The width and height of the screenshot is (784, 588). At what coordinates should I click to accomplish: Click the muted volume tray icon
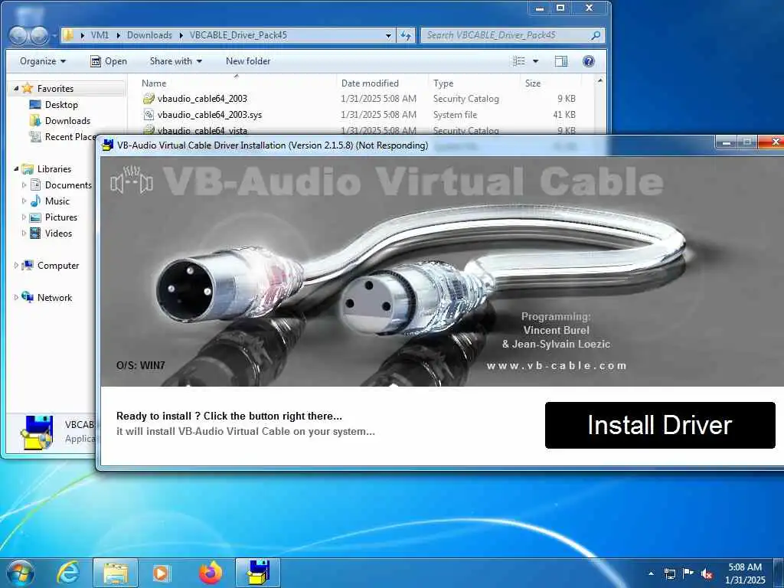click(x=707, y=573)
